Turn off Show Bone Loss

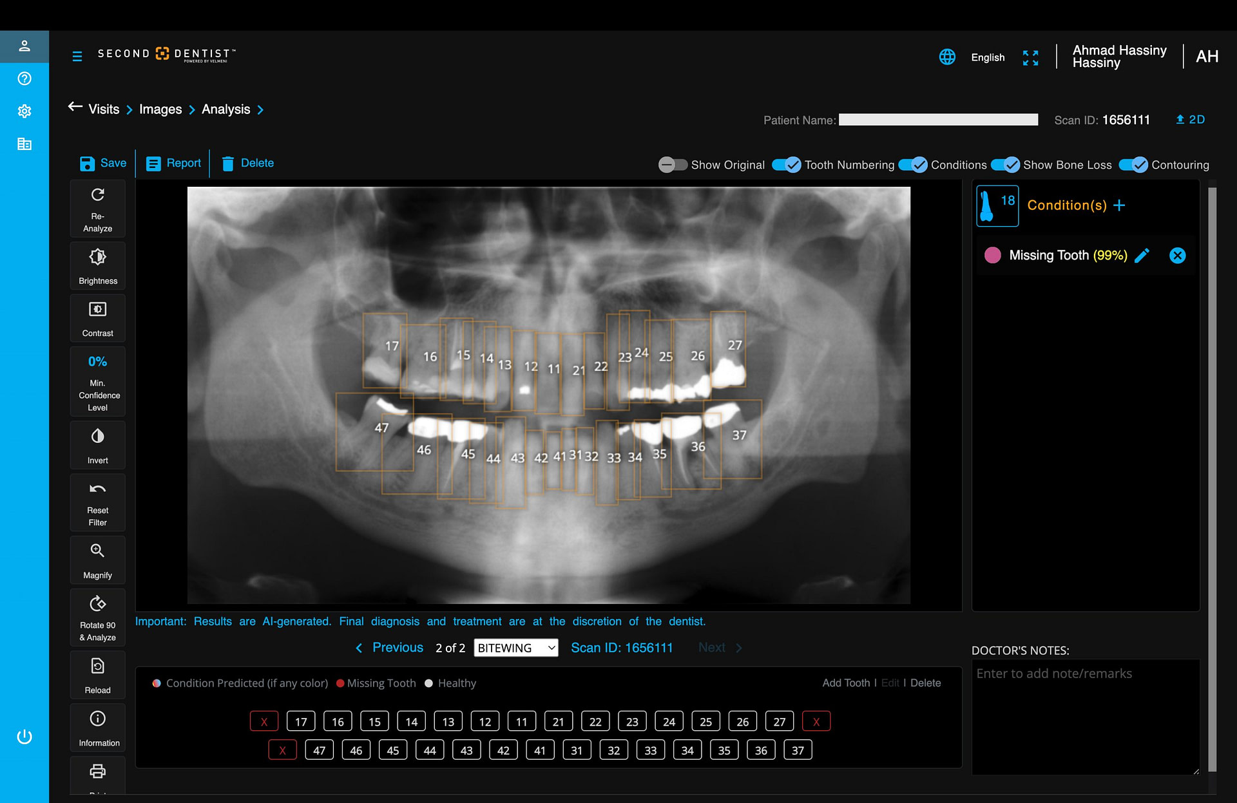1005,165
